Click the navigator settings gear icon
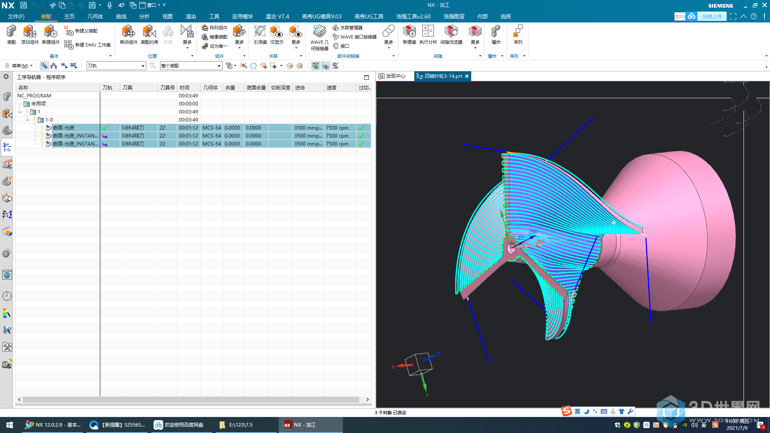The height and width of the screenshot is (433, 770). (x=6, y=77)
